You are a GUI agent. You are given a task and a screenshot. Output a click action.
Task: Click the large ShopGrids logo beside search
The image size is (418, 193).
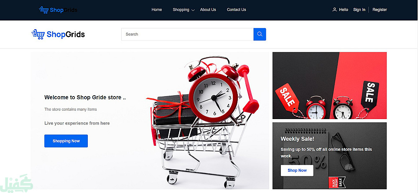pyautogui.click(x=58, y=34)
